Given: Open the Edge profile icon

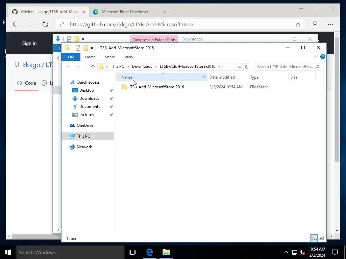Looking at the screenshot, I should (315, 24).
